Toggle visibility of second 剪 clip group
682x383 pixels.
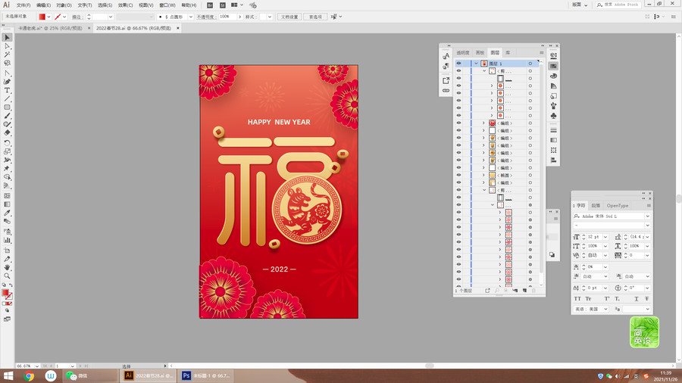458,190
